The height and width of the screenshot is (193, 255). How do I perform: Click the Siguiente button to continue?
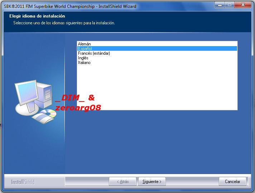[152, 182]
